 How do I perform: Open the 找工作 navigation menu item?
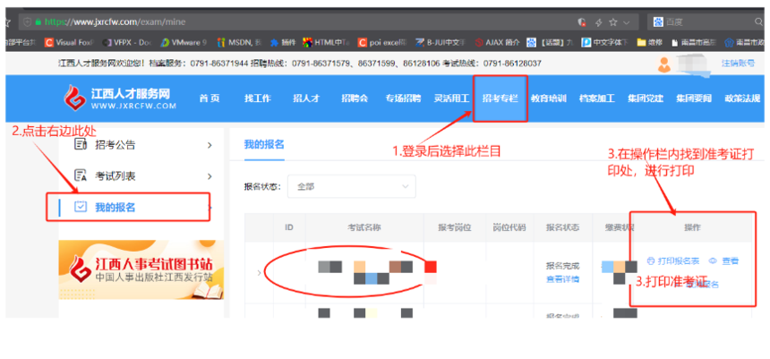click(x=257, y=98)
